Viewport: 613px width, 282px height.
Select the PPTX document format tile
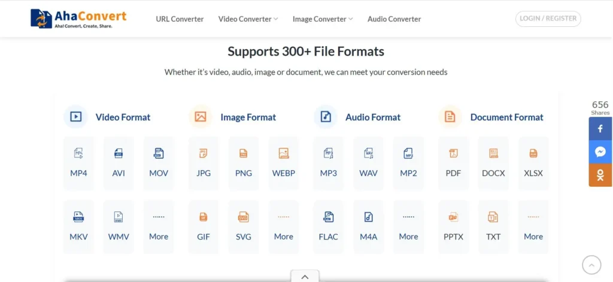453,226
